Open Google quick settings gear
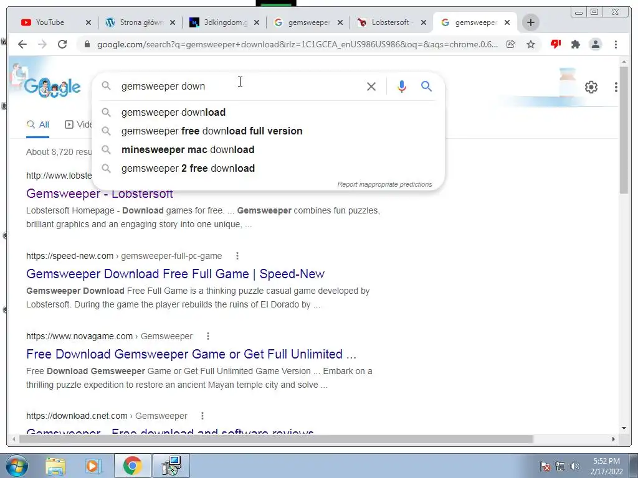638x478 pixels. [591, 87]
